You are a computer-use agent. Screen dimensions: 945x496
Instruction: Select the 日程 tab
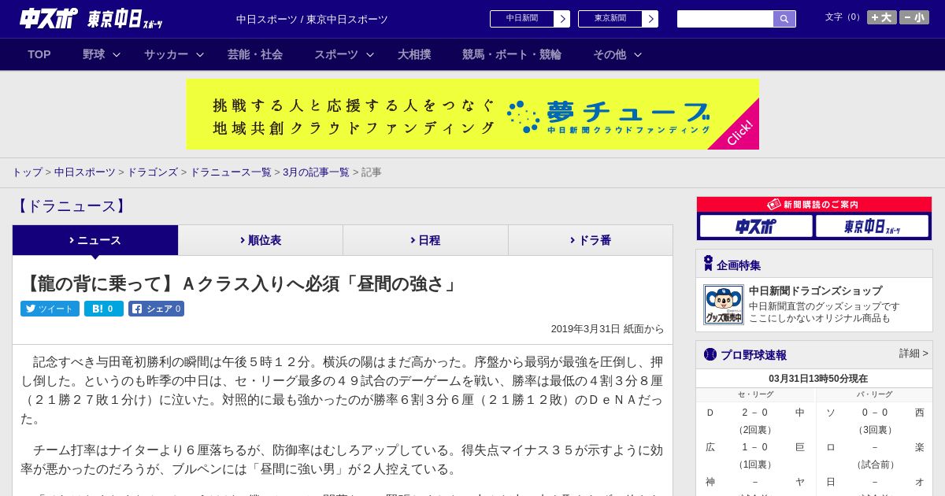click(425, 240)
